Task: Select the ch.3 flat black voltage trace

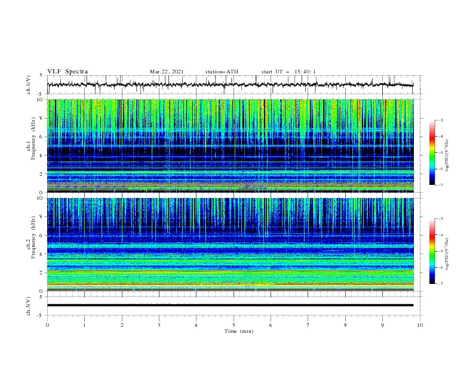Action: click(230, 305)
